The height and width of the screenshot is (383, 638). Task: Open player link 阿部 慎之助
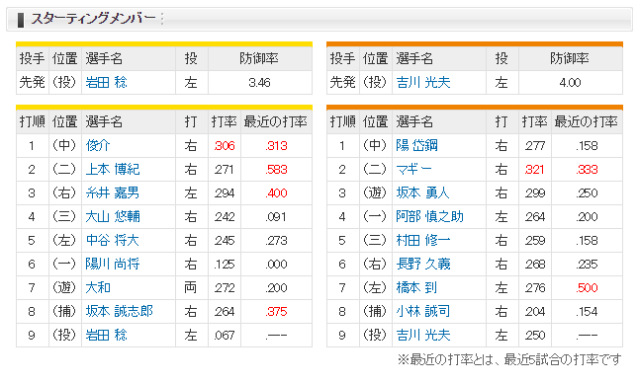coord(429,216)
